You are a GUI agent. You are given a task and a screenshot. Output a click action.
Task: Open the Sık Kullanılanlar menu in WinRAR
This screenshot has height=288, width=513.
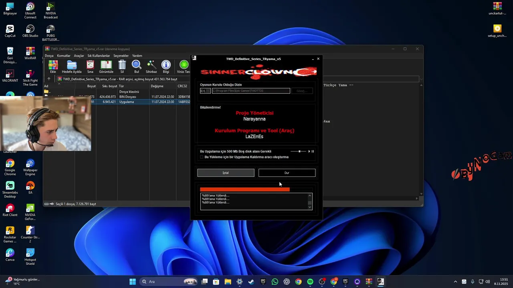point(99,56)
